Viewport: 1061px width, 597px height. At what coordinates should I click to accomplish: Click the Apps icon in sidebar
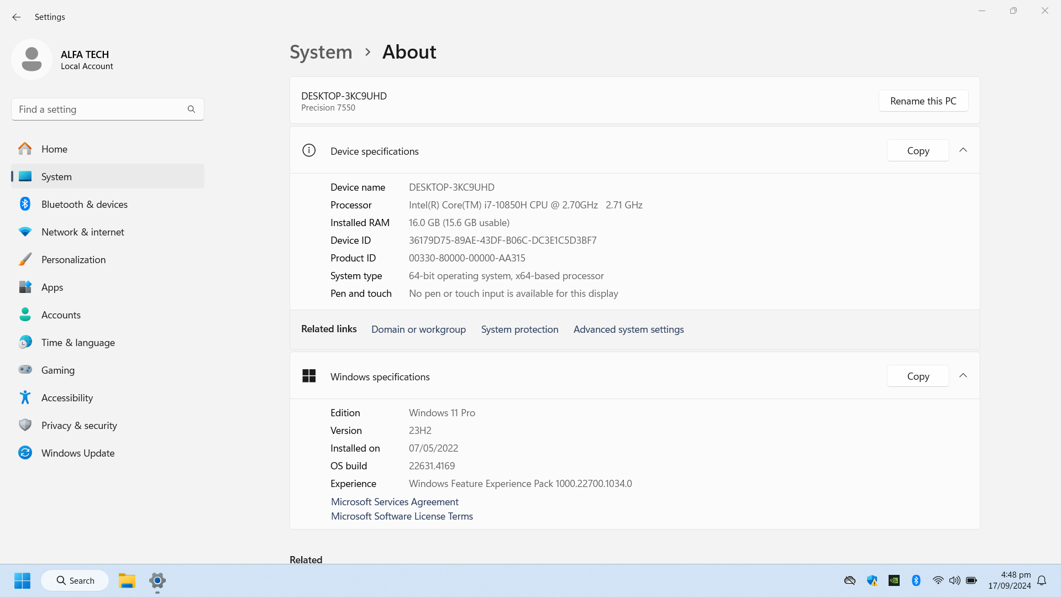25,287
